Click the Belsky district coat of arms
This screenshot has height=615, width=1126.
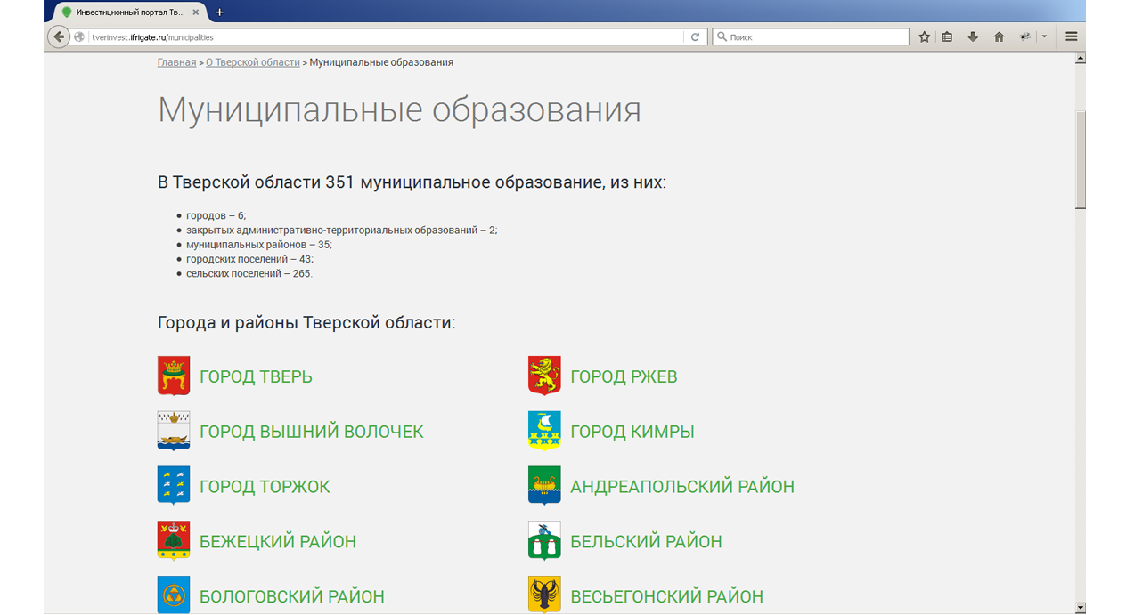(544, 541)
